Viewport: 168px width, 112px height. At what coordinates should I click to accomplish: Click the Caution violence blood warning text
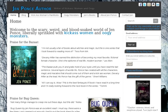[x=142, y=109]
